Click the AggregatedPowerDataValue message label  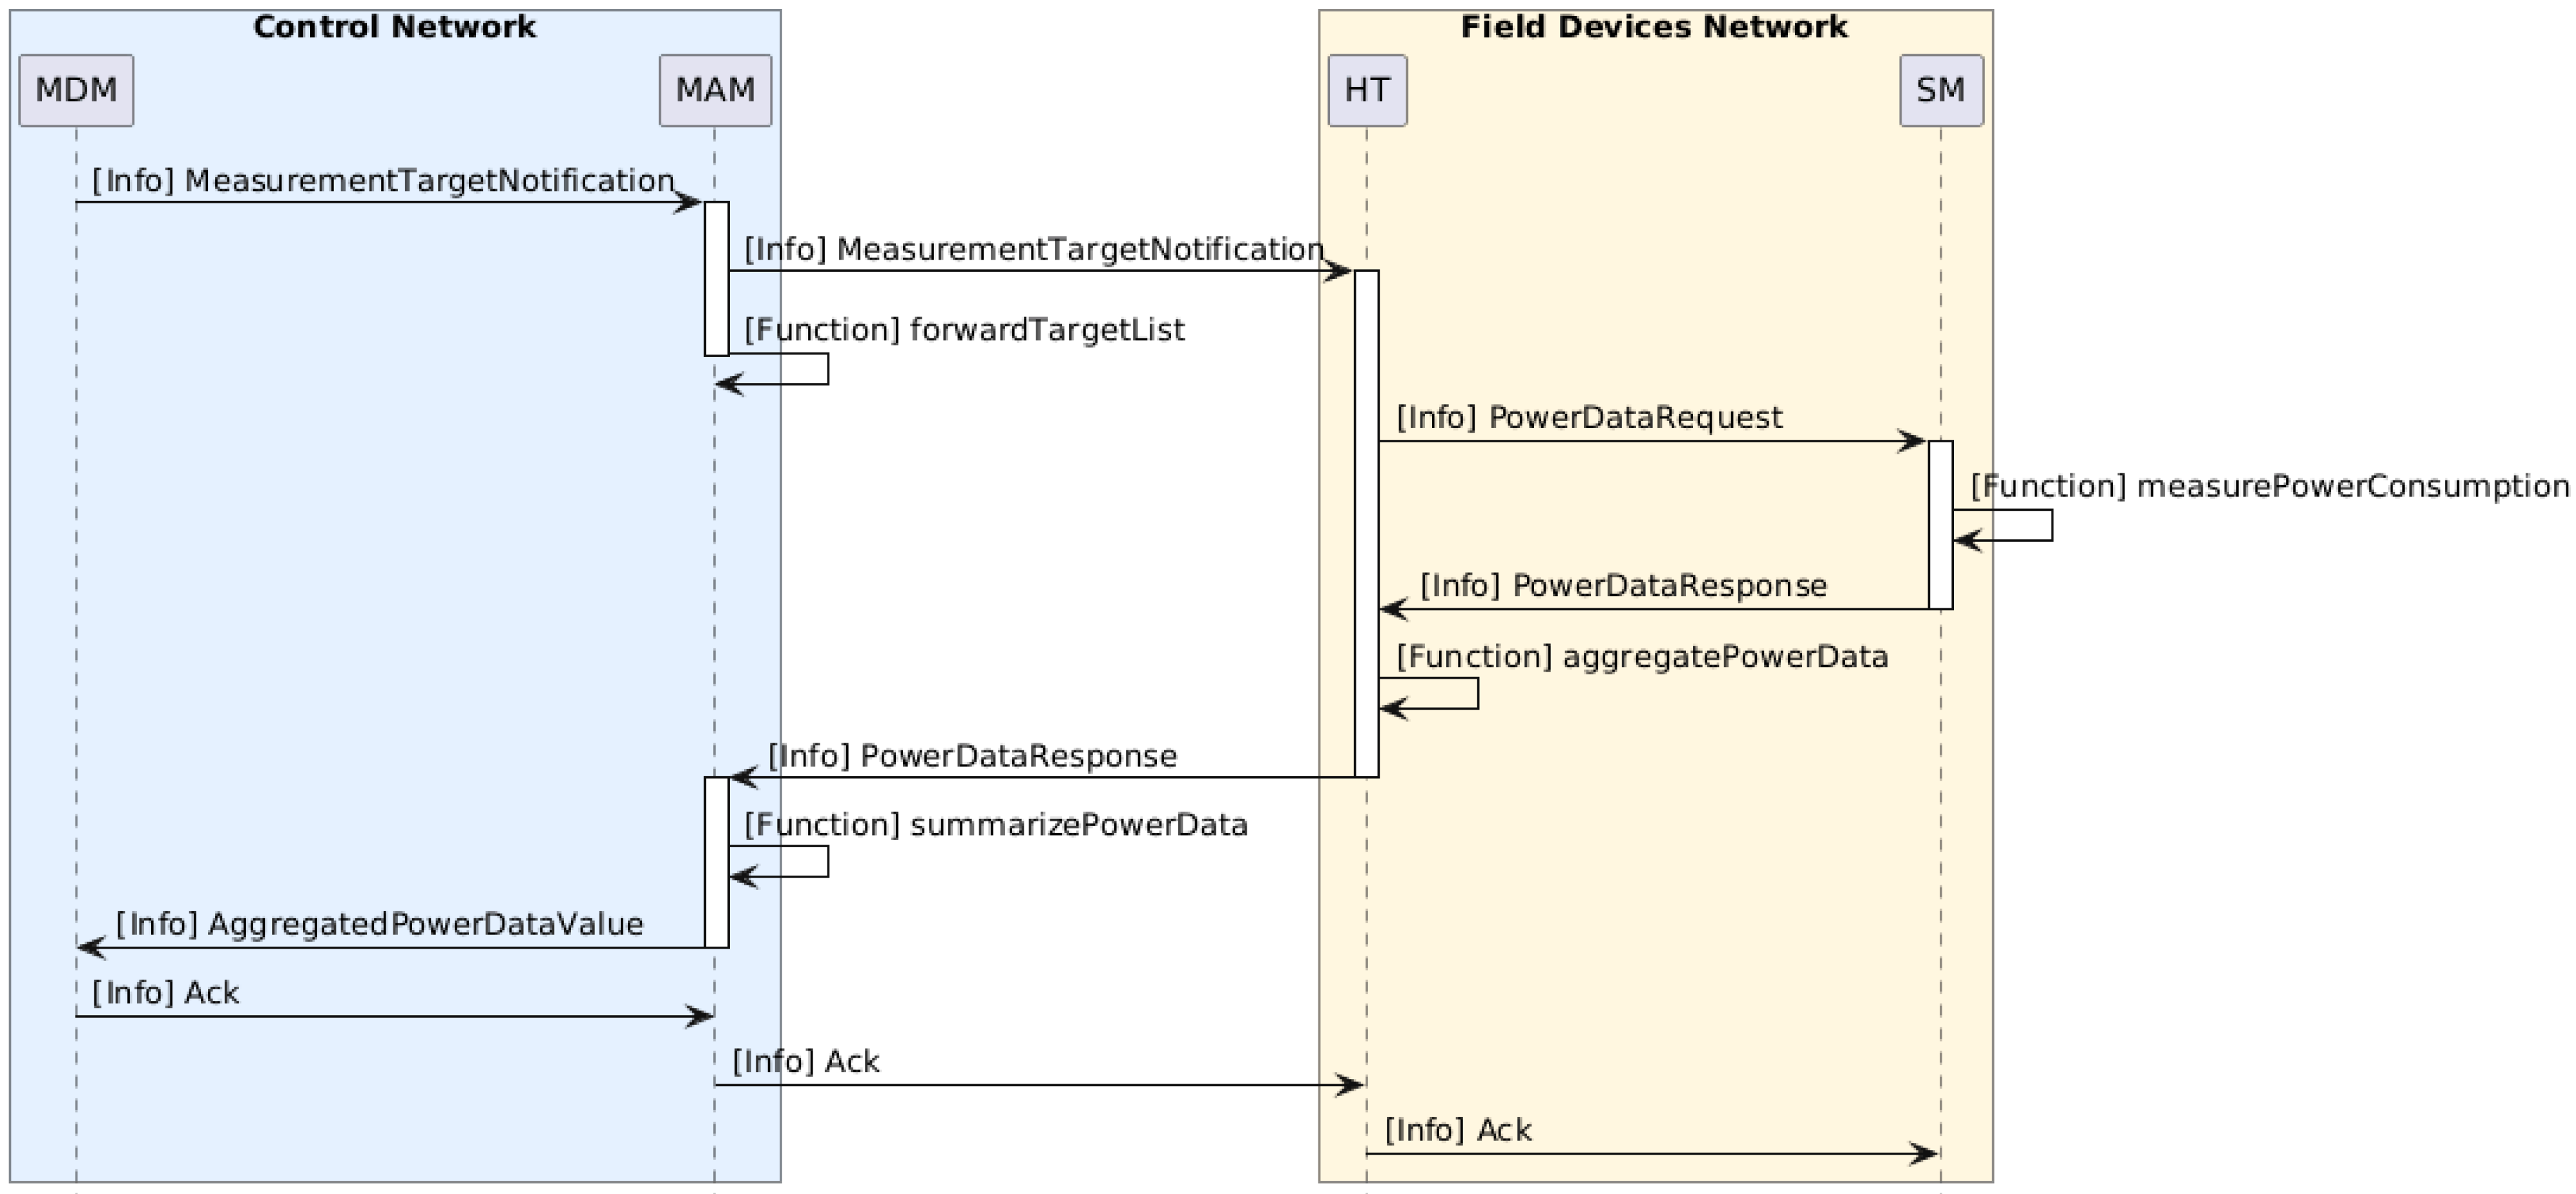(x=380, y=924)
